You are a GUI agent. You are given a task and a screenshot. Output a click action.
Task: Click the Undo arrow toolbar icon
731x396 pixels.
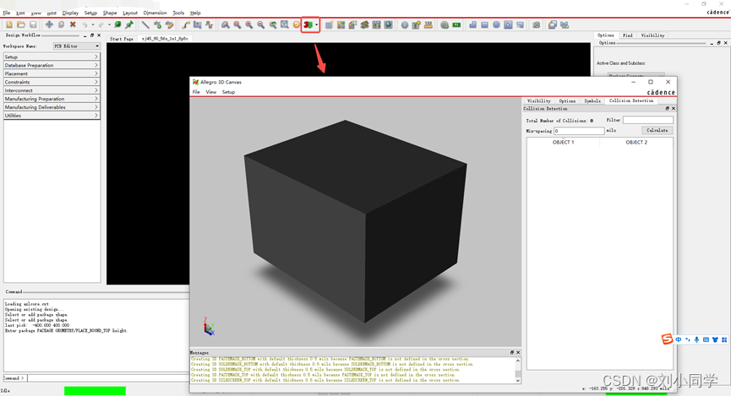86,25
